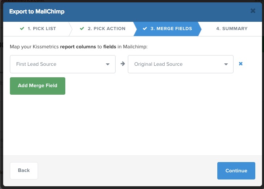
Task: Go to the 2. Pick Action step
Action: tap(103, 29)
